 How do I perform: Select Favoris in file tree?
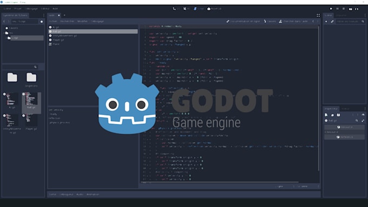click(14, 28)
